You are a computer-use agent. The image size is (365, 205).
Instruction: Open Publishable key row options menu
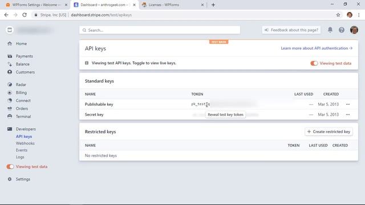(348, 104)
